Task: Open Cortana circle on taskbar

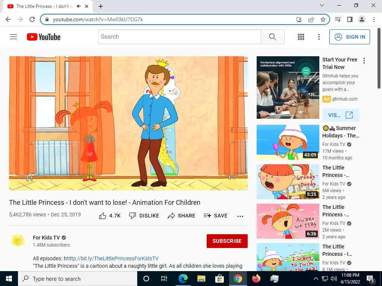Action: [146, 279]
